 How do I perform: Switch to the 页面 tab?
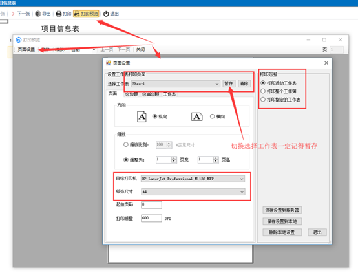tap(112, 93)
